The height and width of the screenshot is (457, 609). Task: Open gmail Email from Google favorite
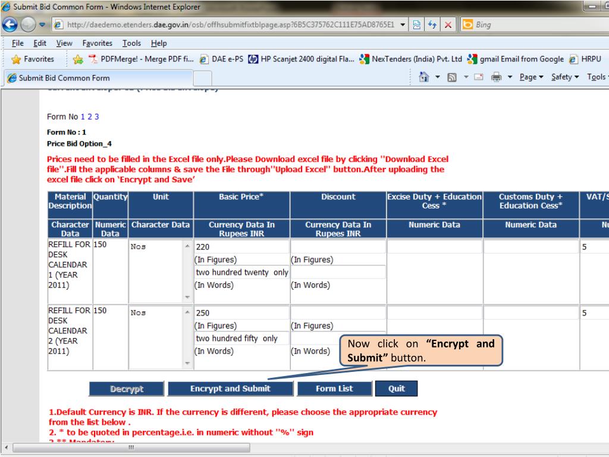tap(516, 59)
